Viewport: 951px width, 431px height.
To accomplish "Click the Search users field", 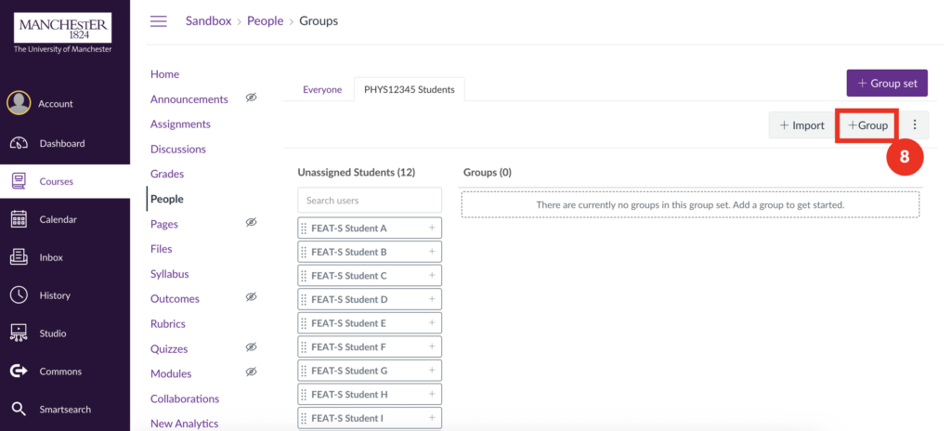I will 370,201.
